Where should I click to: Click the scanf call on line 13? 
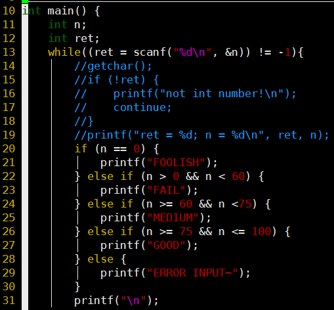[150, 53]
